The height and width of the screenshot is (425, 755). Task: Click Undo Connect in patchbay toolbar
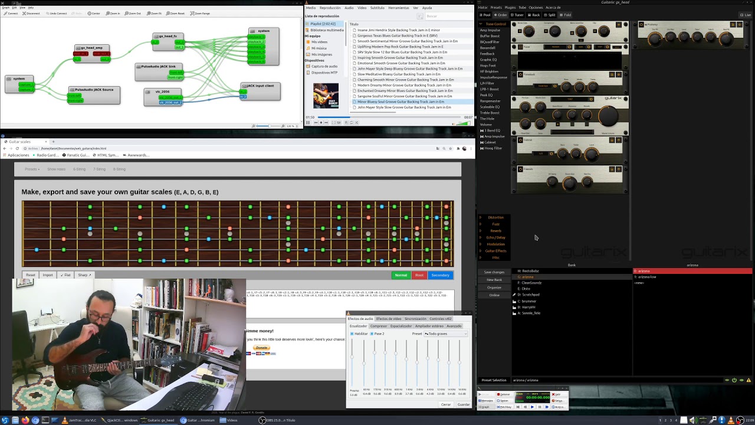pyautogui.click(x=56, y=13)
